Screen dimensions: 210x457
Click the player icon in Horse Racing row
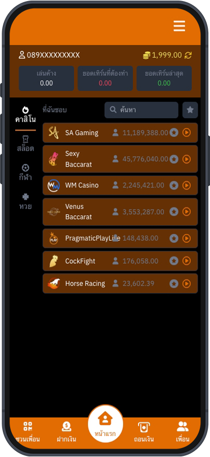tap(115, 283)
